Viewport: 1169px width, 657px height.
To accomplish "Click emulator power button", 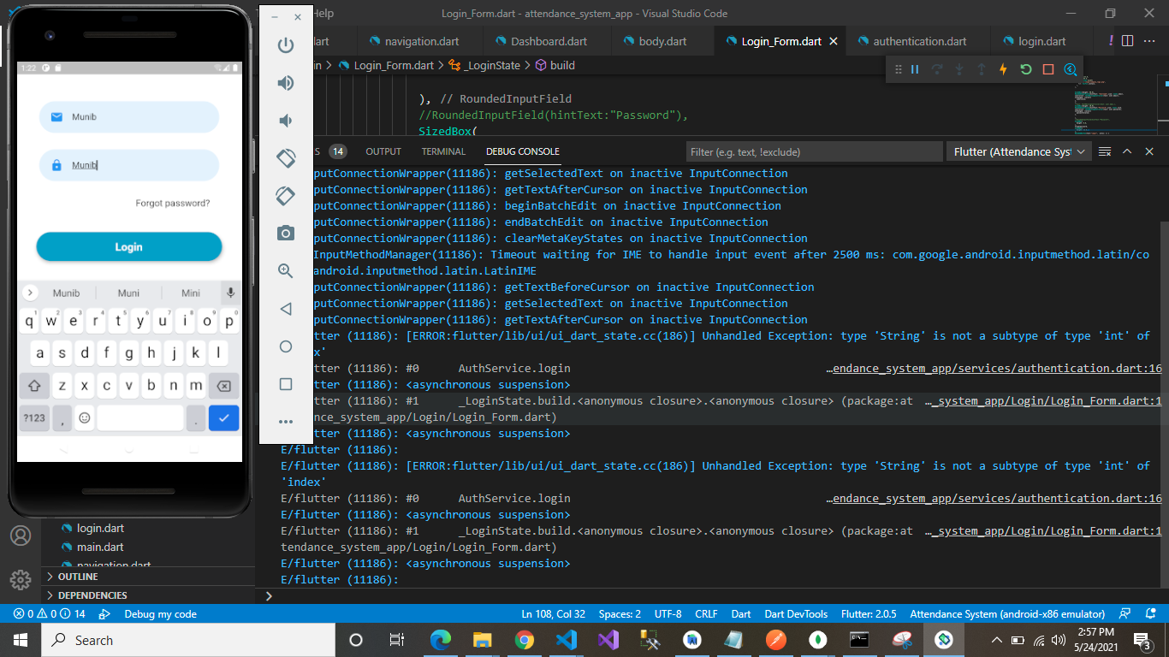I will tap(286, 45).
